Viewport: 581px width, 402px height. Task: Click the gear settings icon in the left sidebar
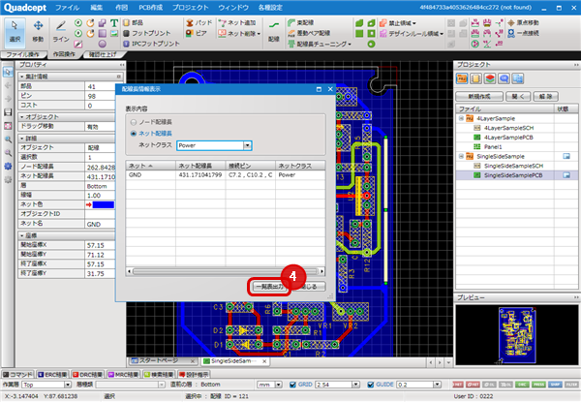(x=8, y=167)
